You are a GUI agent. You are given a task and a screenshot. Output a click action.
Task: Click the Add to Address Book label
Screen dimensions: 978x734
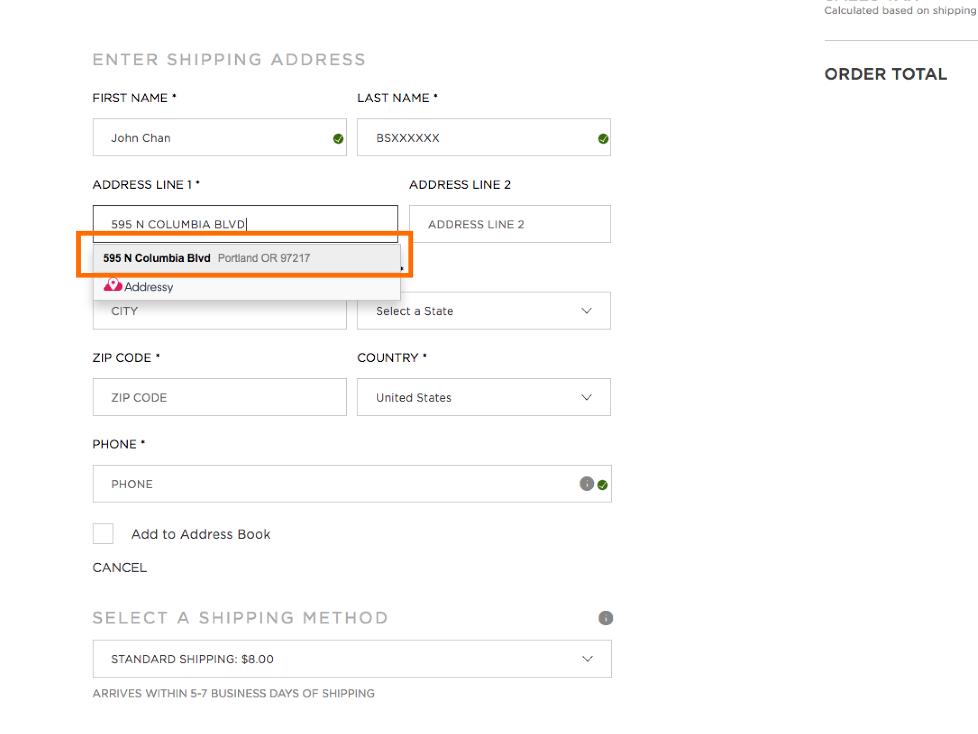point(201,534)
